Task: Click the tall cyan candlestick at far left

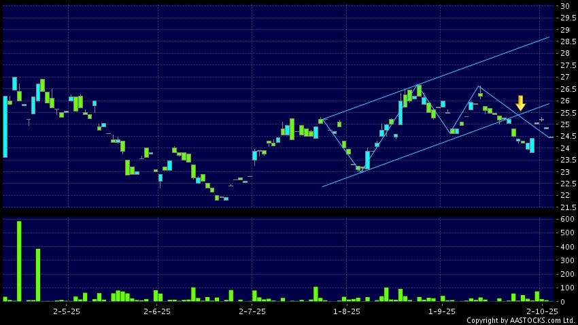Action: pyautogui.click(x=5, y=126)
